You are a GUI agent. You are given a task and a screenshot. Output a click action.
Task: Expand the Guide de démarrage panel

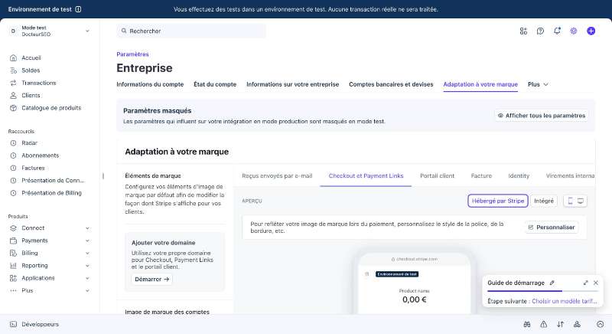tap(585, 283)
